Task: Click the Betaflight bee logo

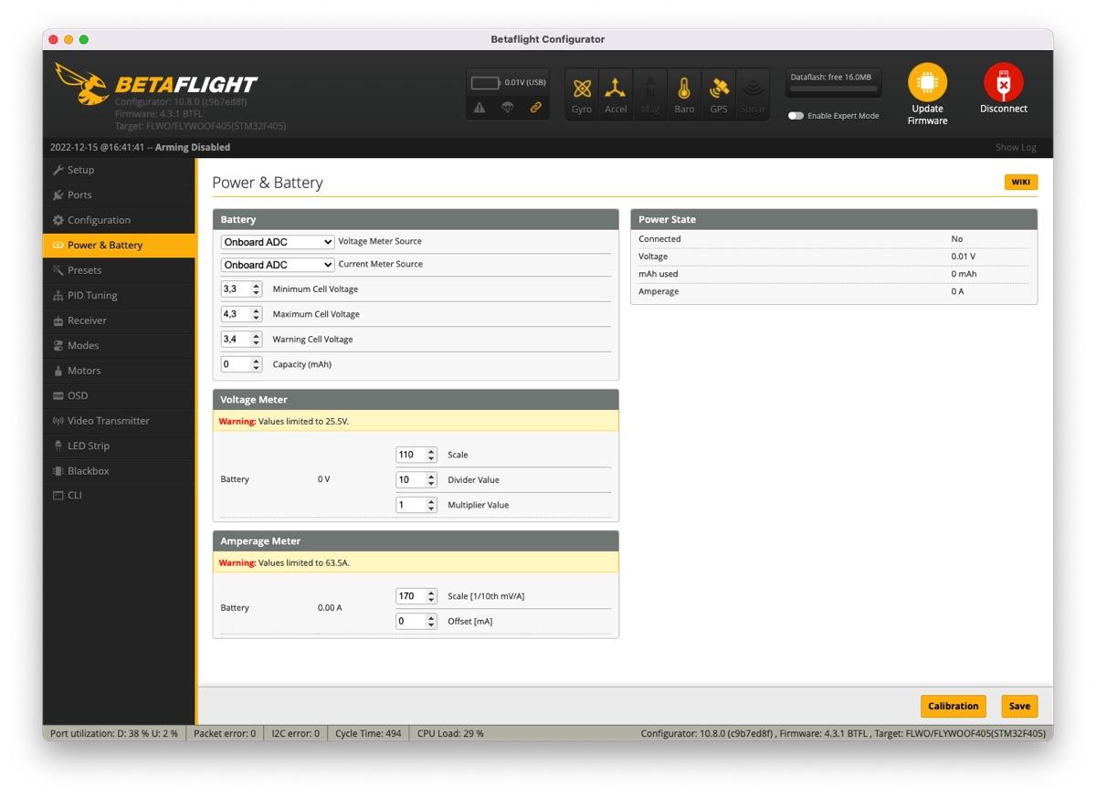Action: (x=82, y=84)
